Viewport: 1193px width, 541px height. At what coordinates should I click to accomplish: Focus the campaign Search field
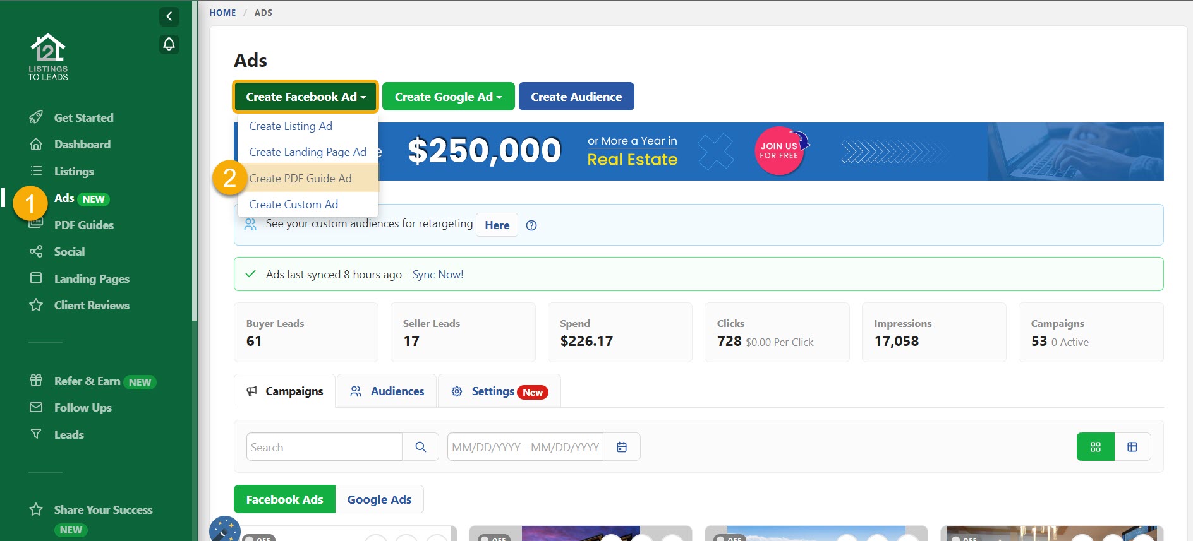[x=324, y=447]
